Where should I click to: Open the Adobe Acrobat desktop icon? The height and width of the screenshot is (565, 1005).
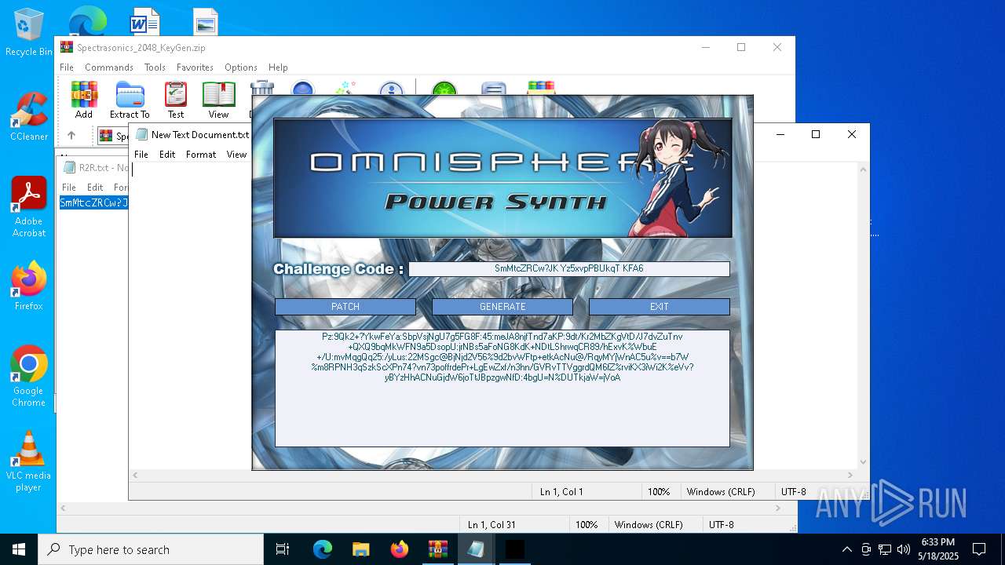click(29, 207)
